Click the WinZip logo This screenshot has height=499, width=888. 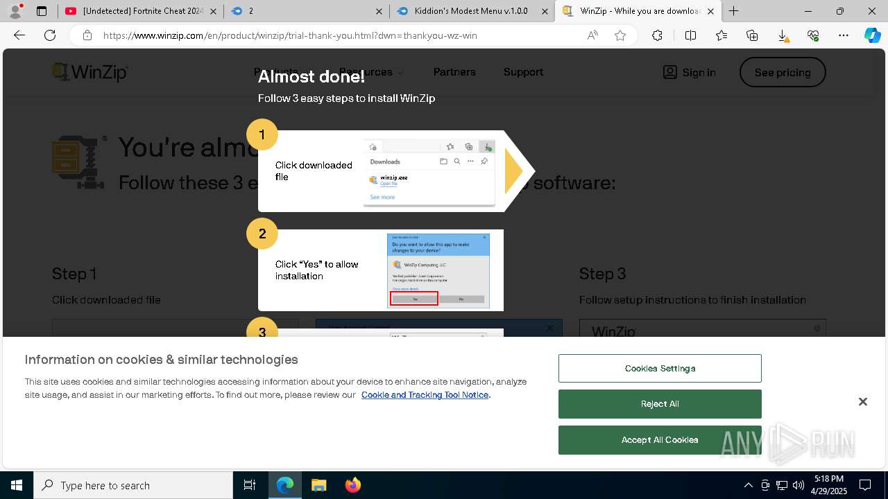(90, 72)
